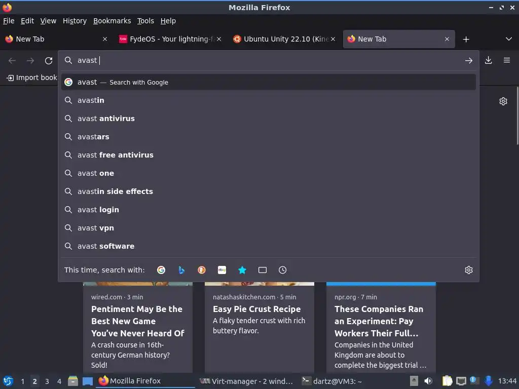Open network status tray icon
The width and height of the screenshot is (519, 389).
(461, 381)
